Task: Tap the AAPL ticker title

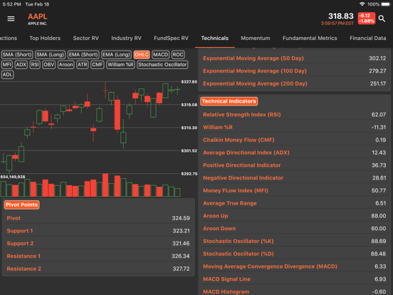Action: (x=38, y=16)
